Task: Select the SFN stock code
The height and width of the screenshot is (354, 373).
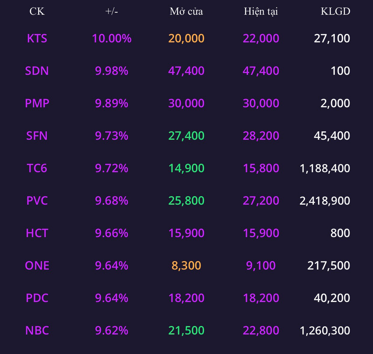Action: 37,136
